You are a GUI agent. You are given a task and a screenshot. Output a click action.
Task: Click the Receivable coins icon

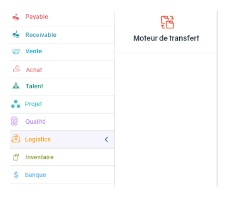point(16,34)
